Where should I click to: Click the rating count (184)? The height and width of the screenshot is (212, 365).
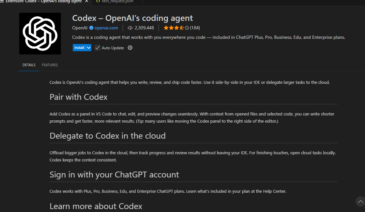[x=195, y=28]
